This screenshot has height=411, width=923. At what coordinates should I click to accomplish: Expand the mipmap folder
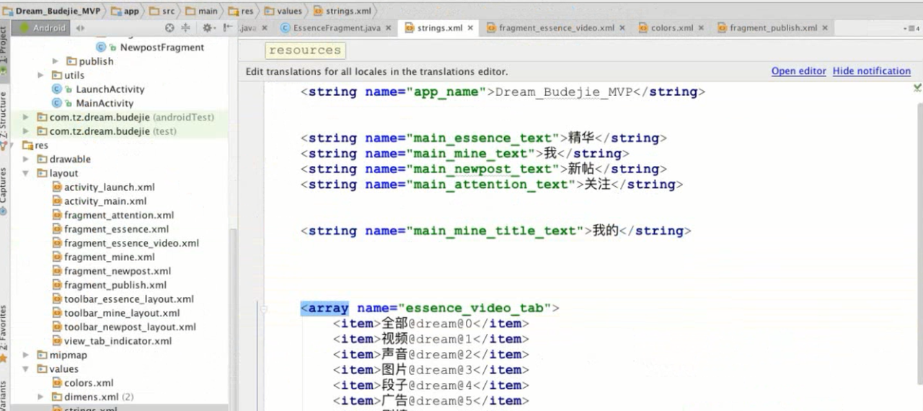(x=26, y=355)
